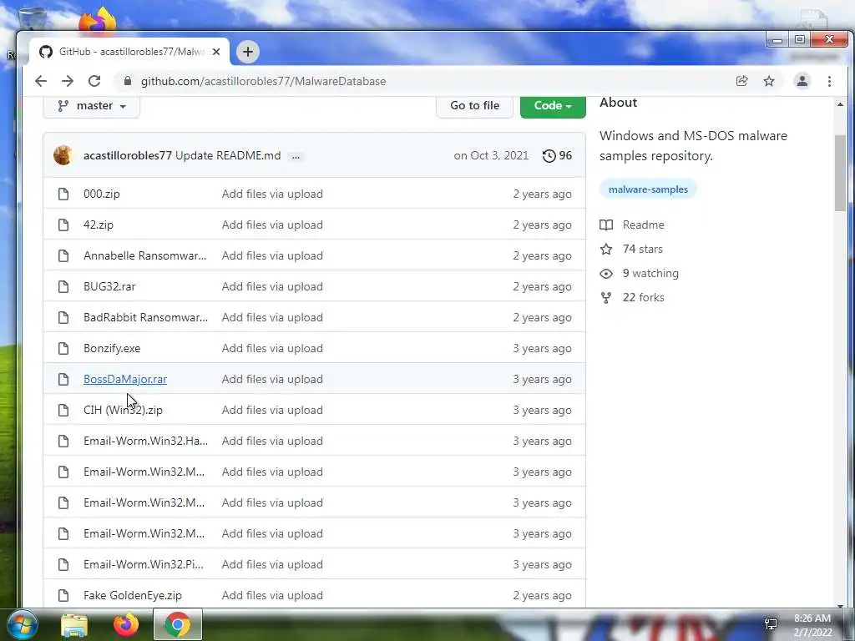Open the Email-Worm.Win32.Ha... file
The height and width of the screenshot is (641, 855).
coord(145,441)
